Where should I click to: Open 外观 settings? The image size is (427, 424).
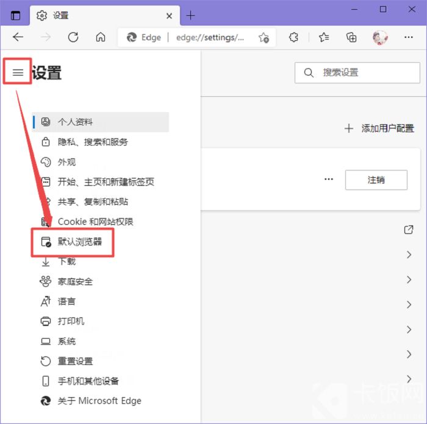(x=58, y=162)
